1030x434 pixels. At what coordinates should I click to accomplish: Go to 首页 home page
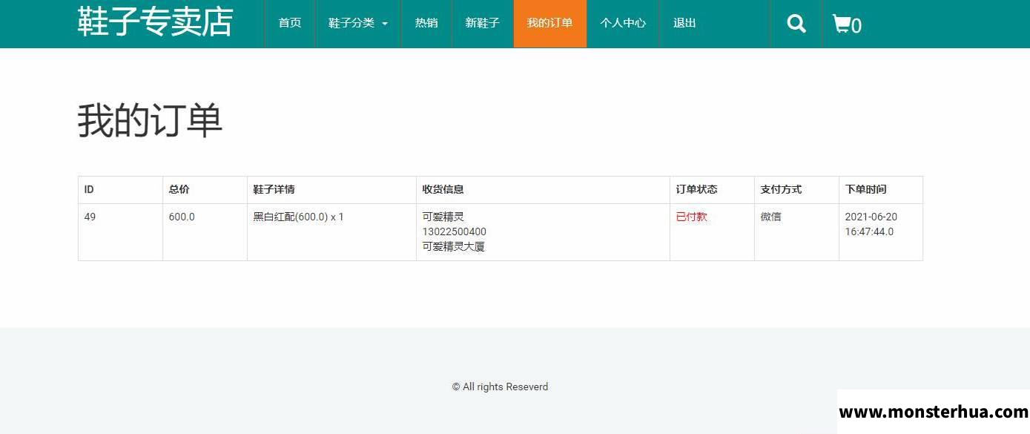point(290,23)
